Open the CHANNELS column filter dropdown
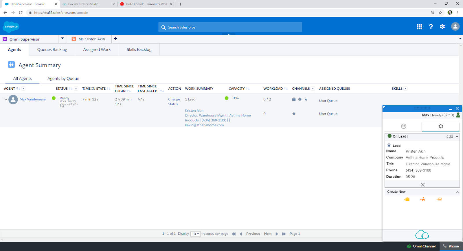This screenshot has width=463, height=251. (313, 89)
